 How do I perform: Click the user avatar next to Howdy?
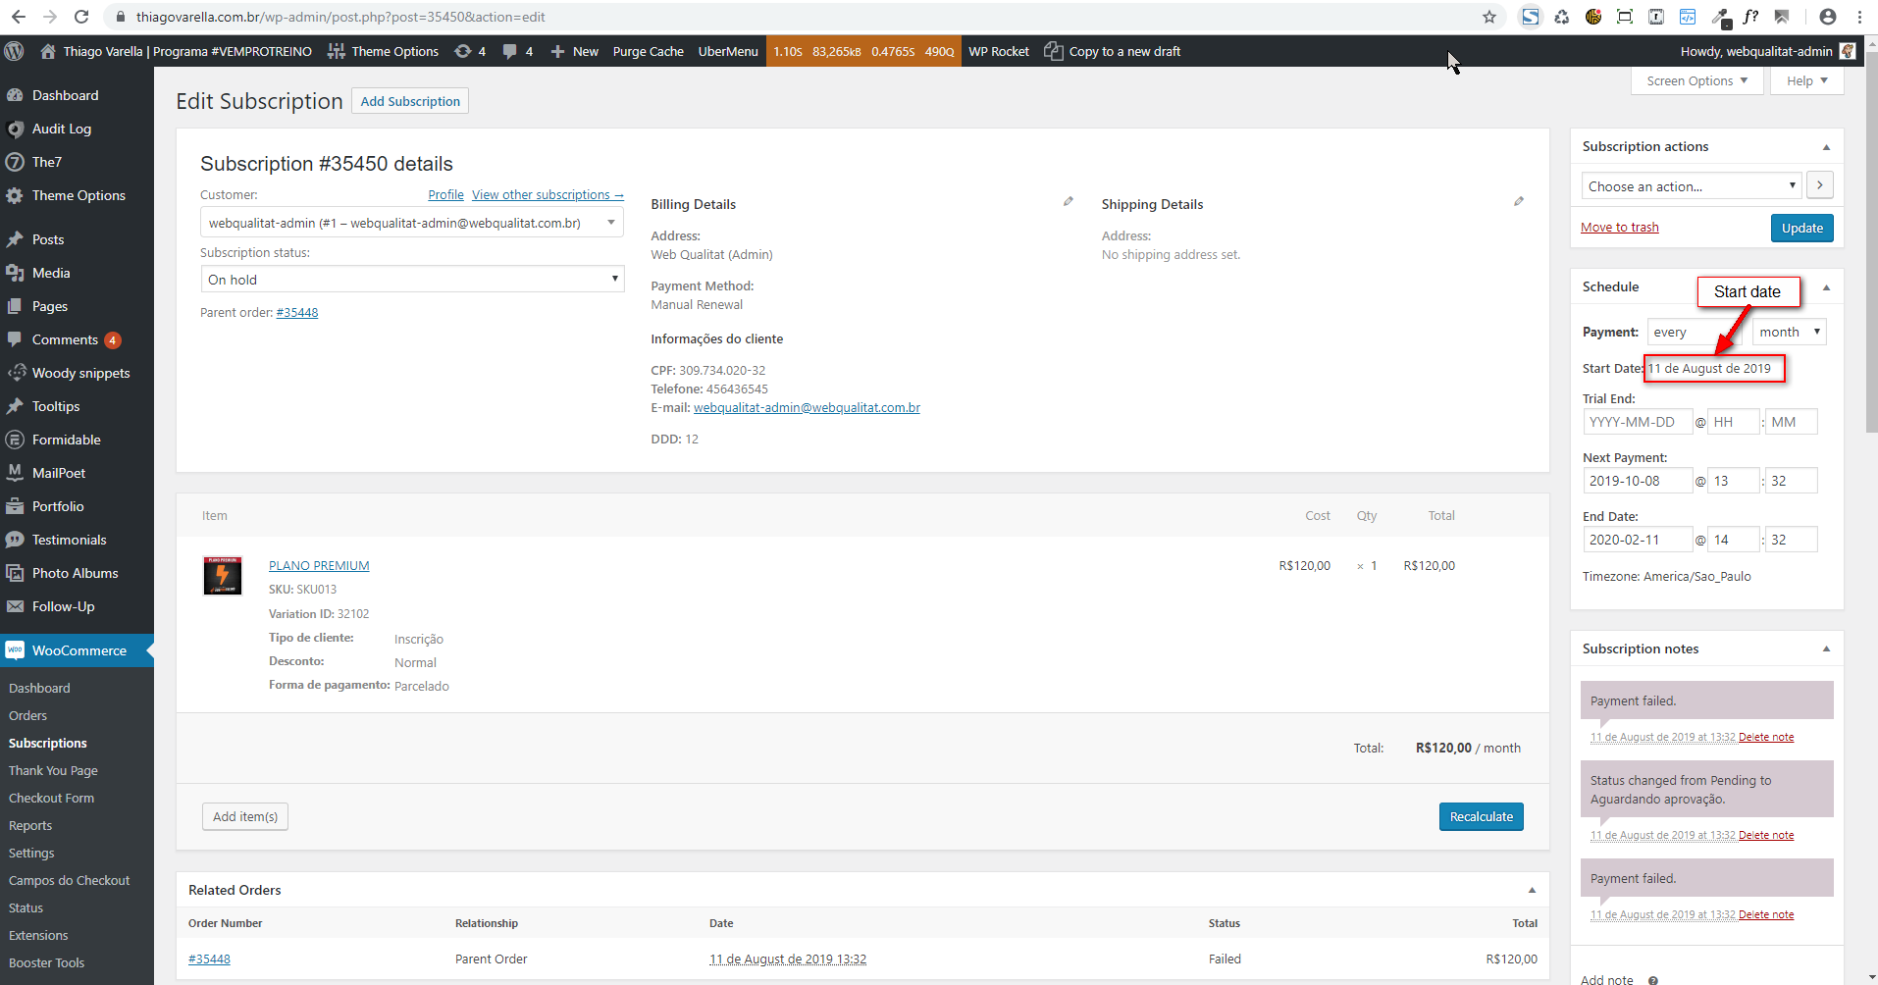tap(1848, 51)
